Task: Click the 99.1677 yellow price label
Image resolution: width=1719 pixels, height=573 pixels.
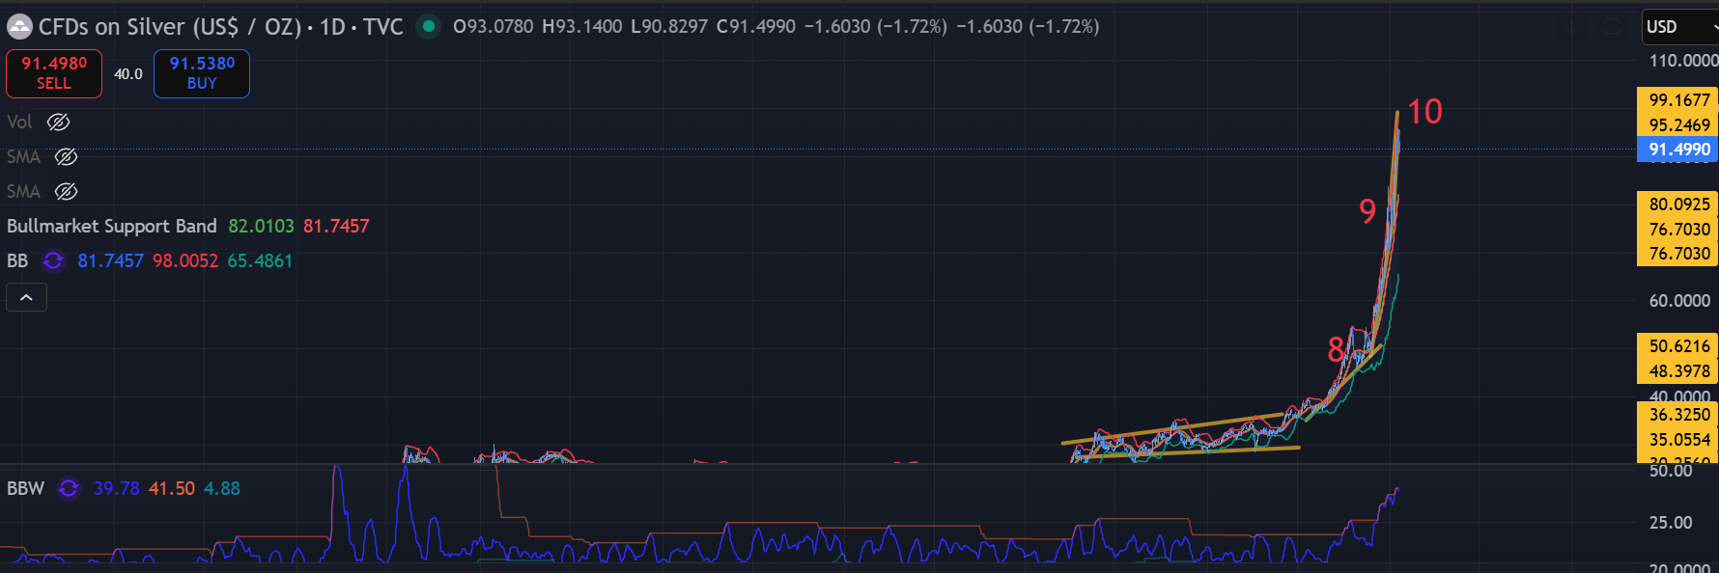Action: click(1678, 100)
